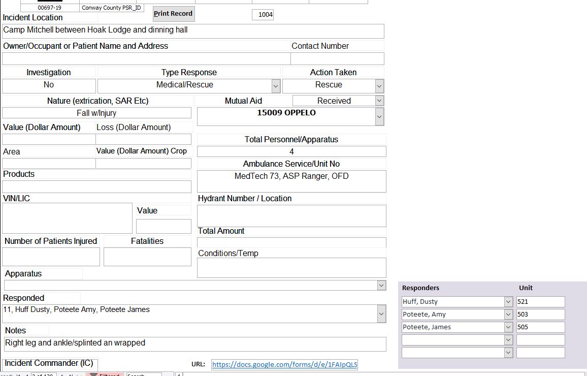Expand the Mutual Aid Received dropdown
This screenshot has width=587, height=376.
tap(379, 101)
